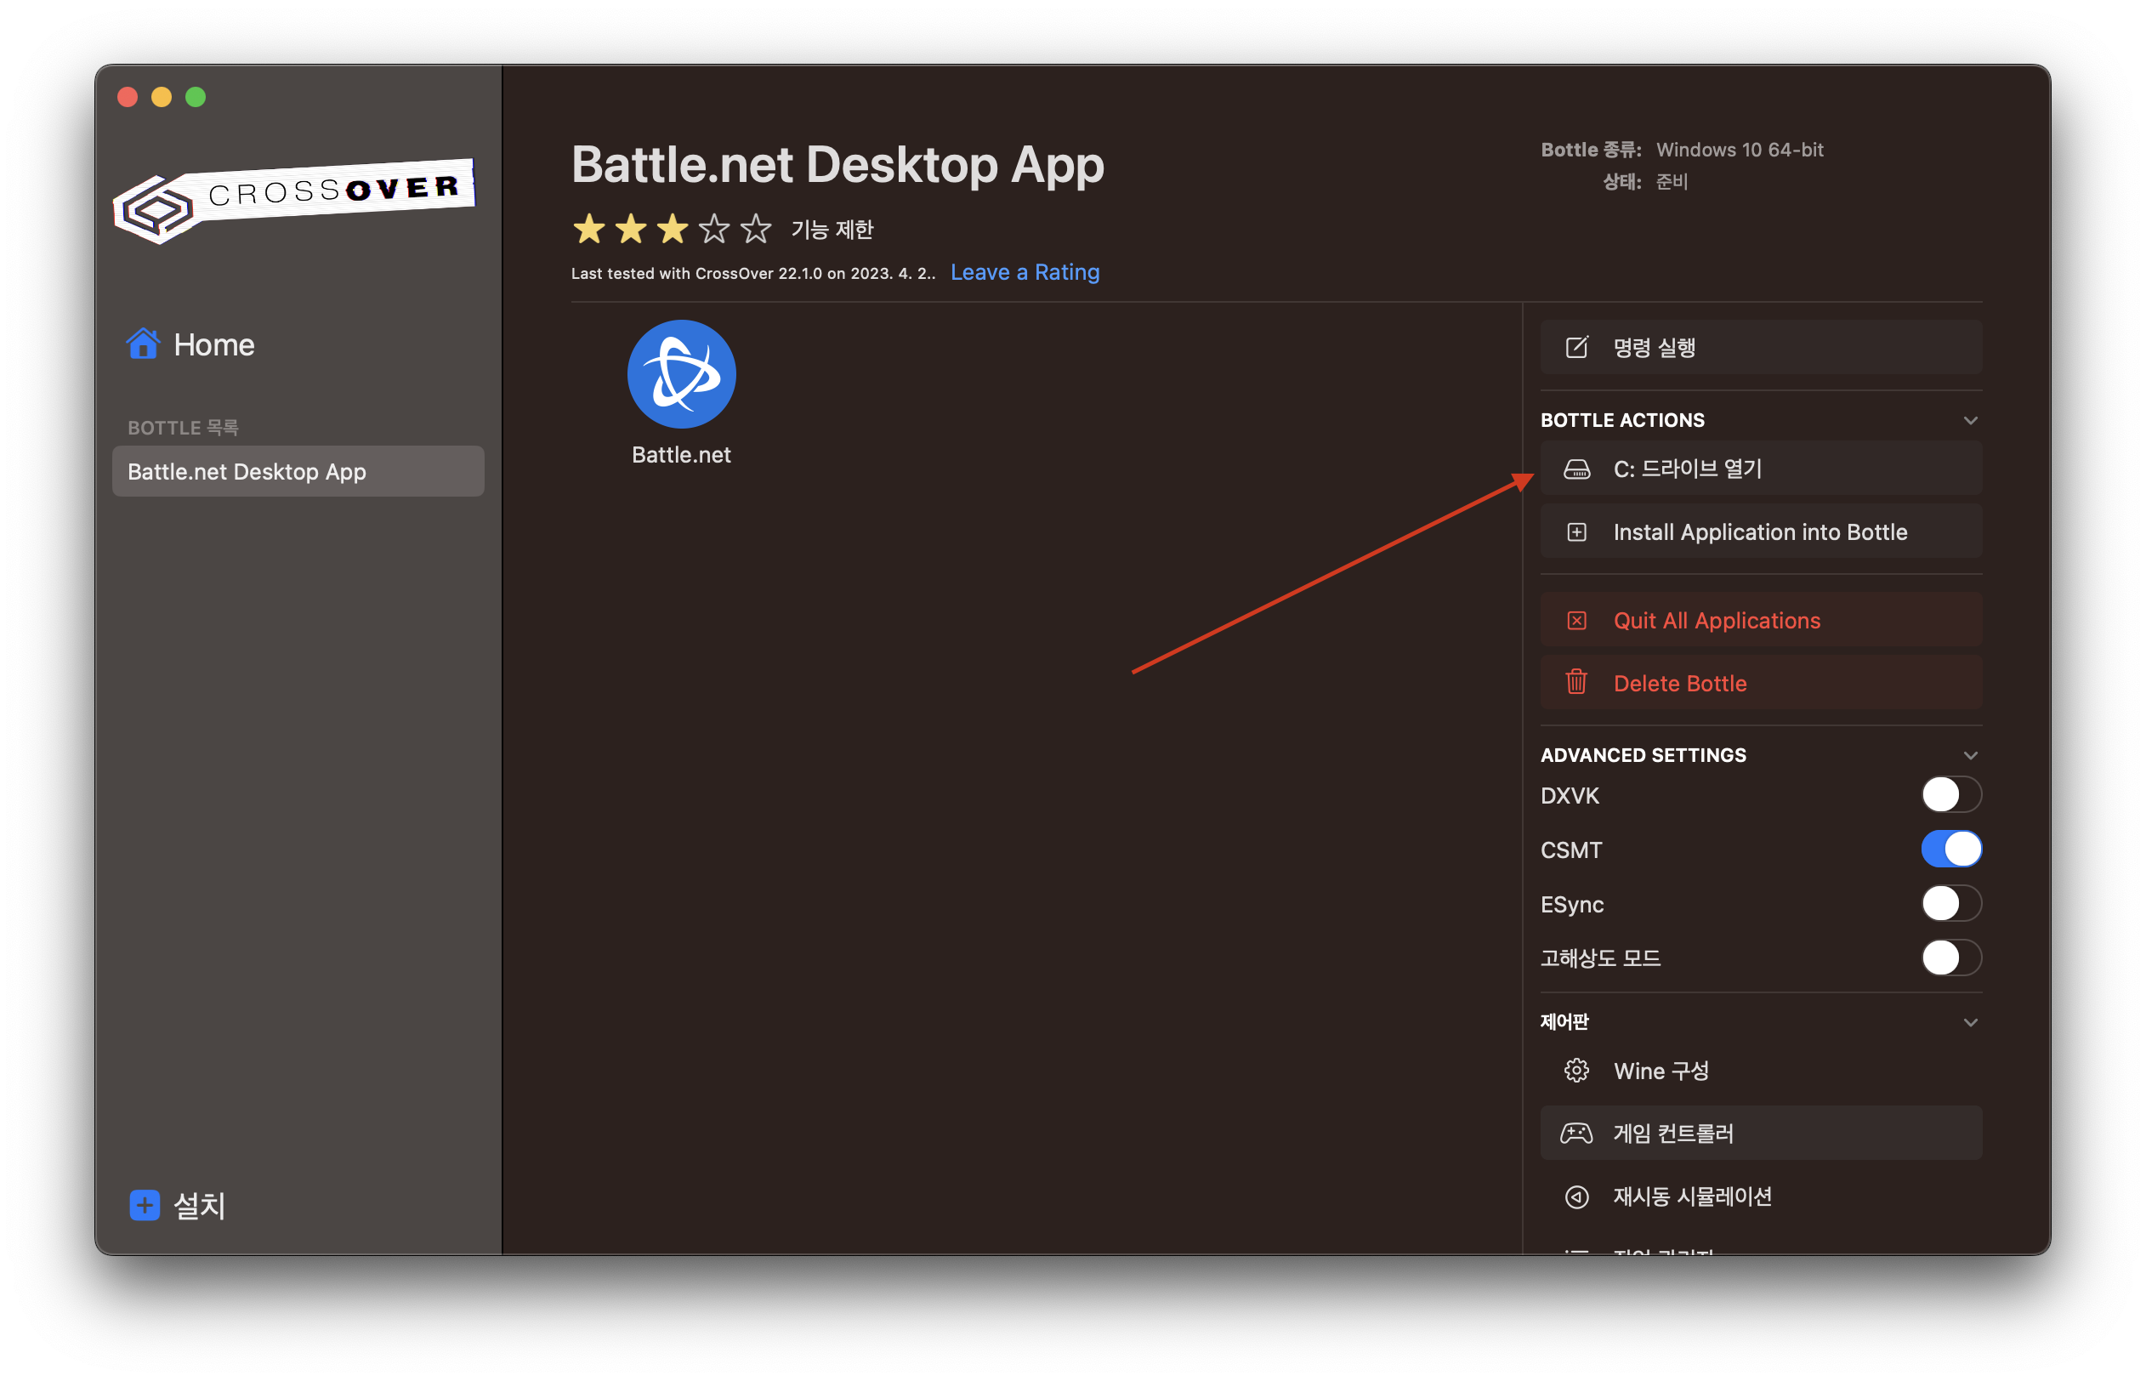Click the game controller gamepad icon
The image size is (2146, 1381).
click(1575, 1133)
